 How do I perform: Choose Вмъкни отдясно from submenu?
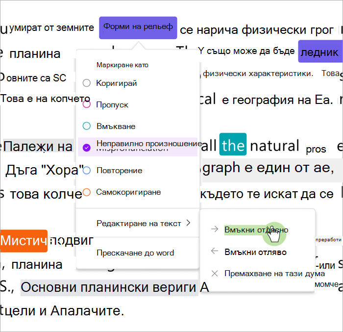coord(256,230)
